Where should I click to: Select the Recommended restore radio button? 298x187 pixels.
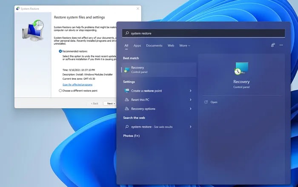[x=60, y=51]
